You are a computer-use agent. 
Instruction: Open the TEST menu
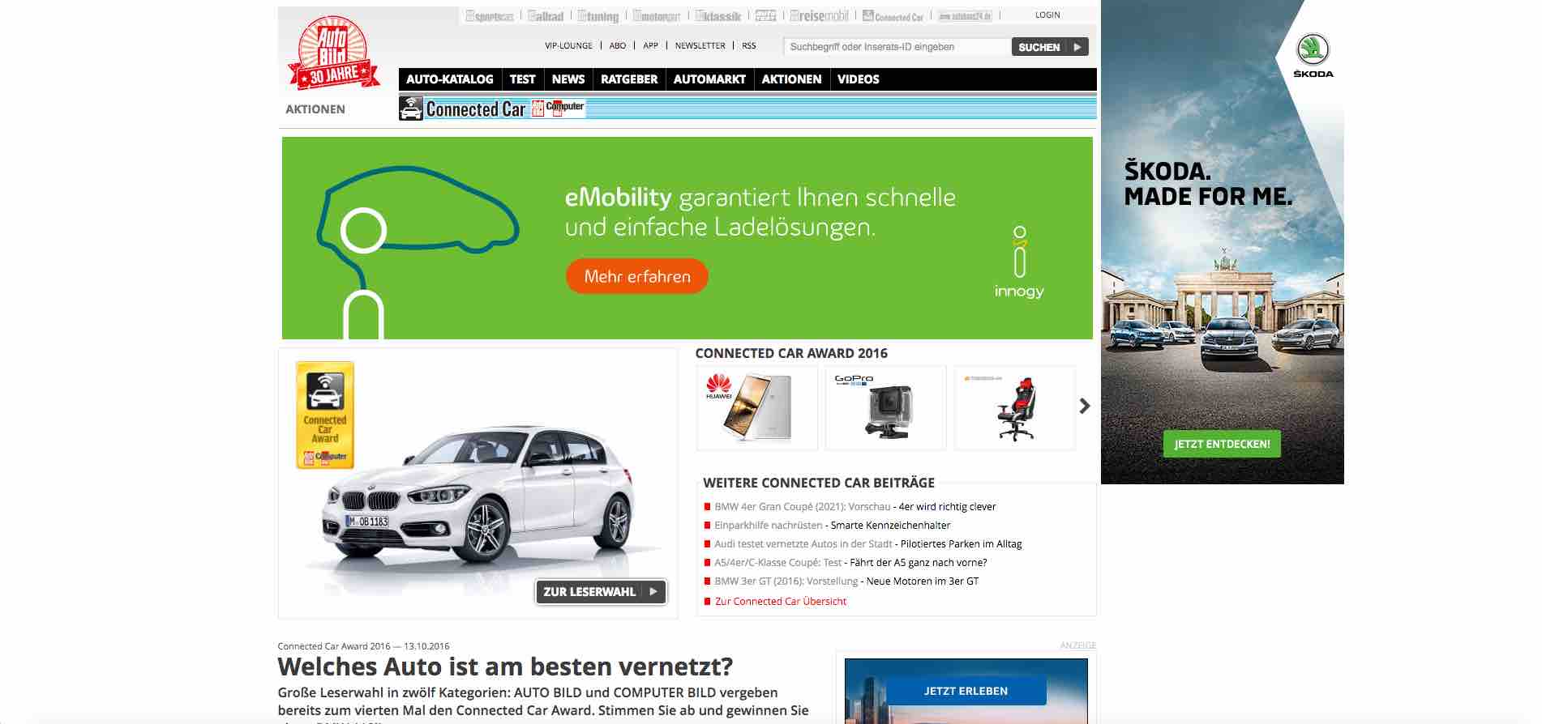tap(523, 79)
